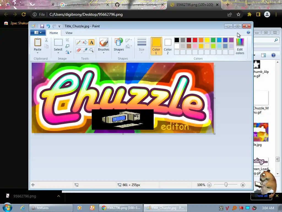282x212 pixels.
Task: Click the zoom in plus button
Action: click(x=243, y=185)
